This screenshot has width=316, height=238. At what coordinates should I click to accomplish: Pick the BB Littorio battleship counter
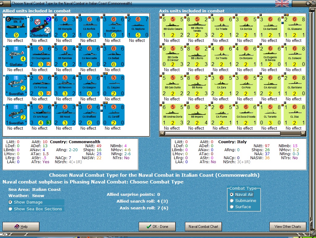197,56
